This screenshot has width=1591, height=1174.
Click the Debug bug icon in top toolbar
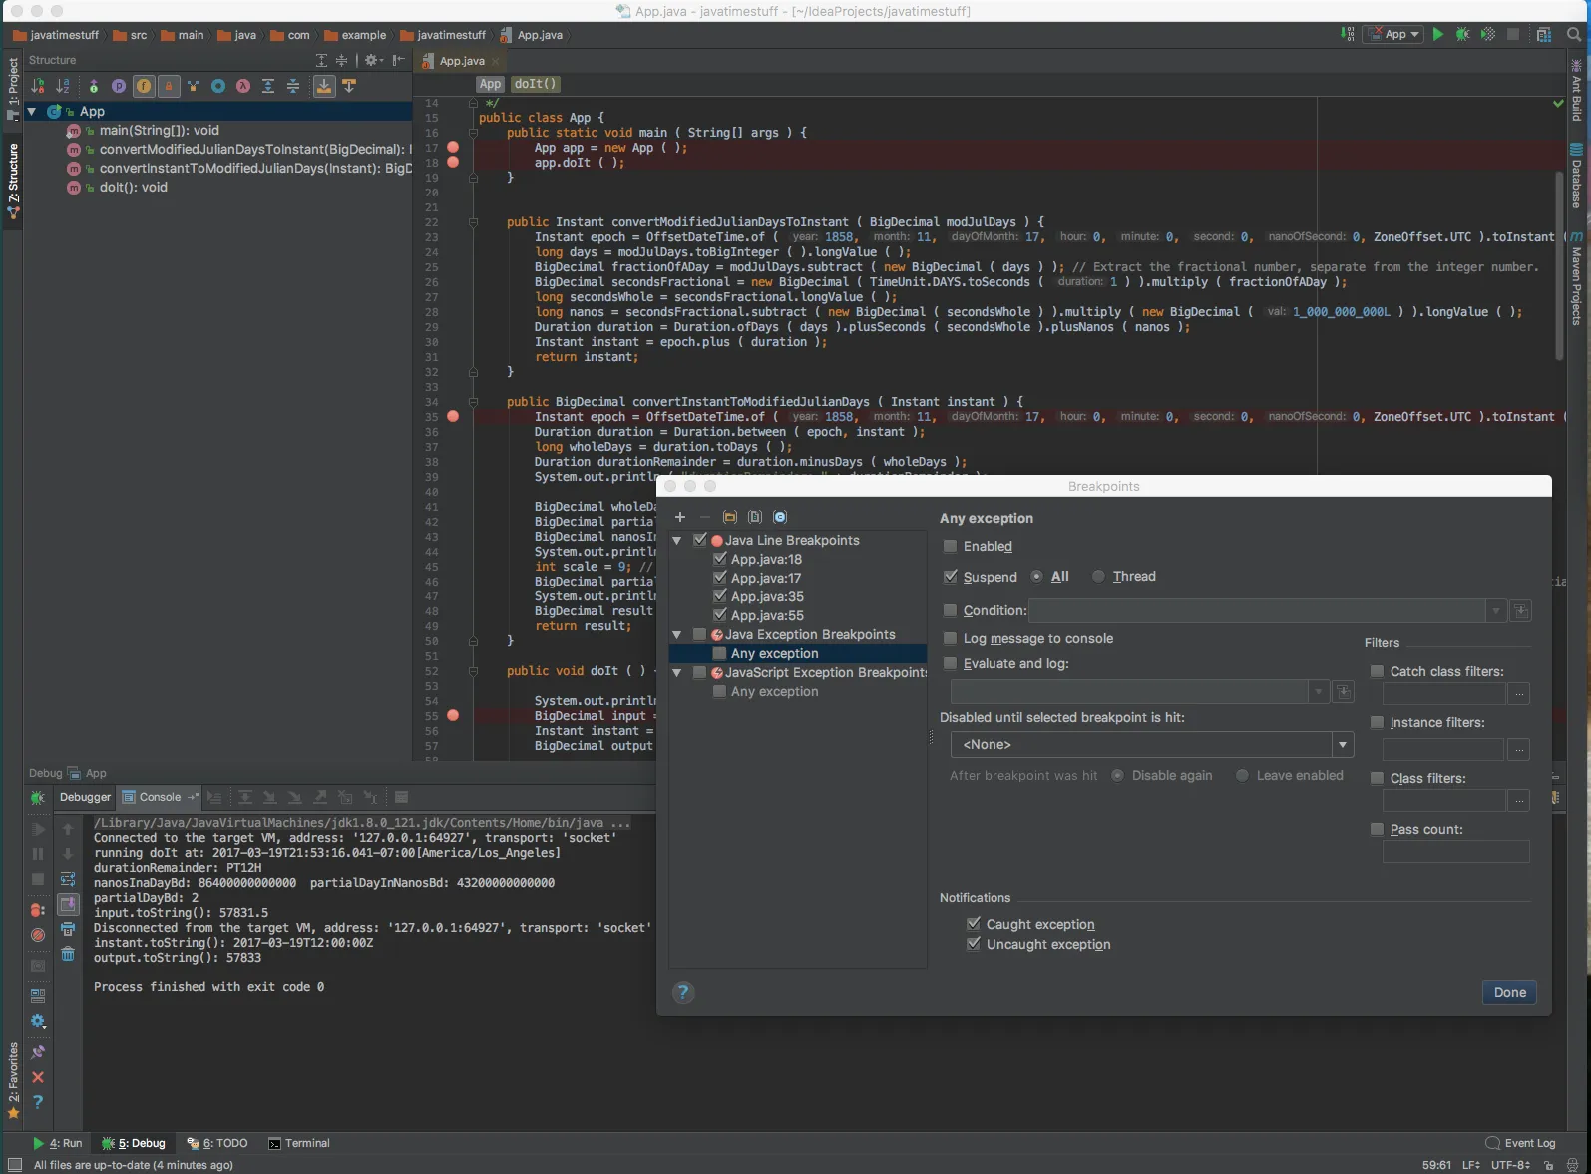[1462, 34]
